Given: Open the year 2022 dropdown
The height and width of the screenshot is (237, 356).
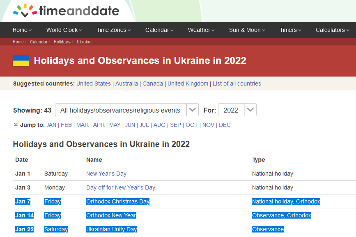Looking at the screenshot, I should (x=237, y=110).
